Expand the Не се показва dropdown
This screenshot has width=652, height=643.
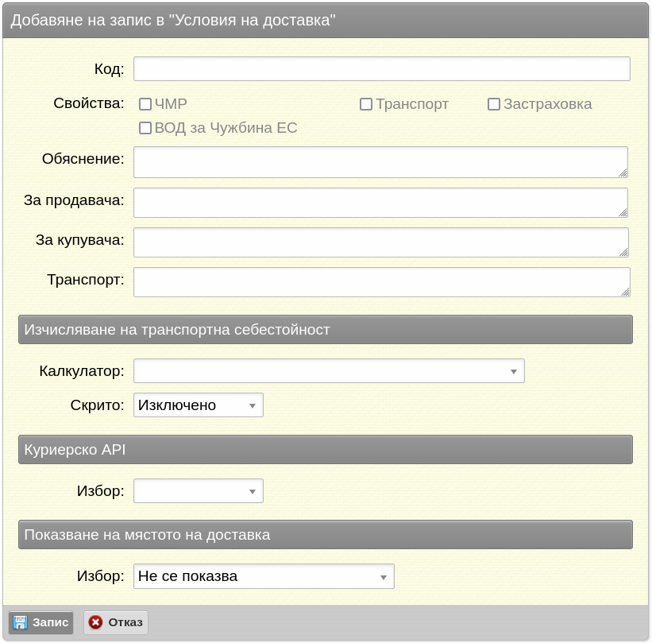click(264, 576)
